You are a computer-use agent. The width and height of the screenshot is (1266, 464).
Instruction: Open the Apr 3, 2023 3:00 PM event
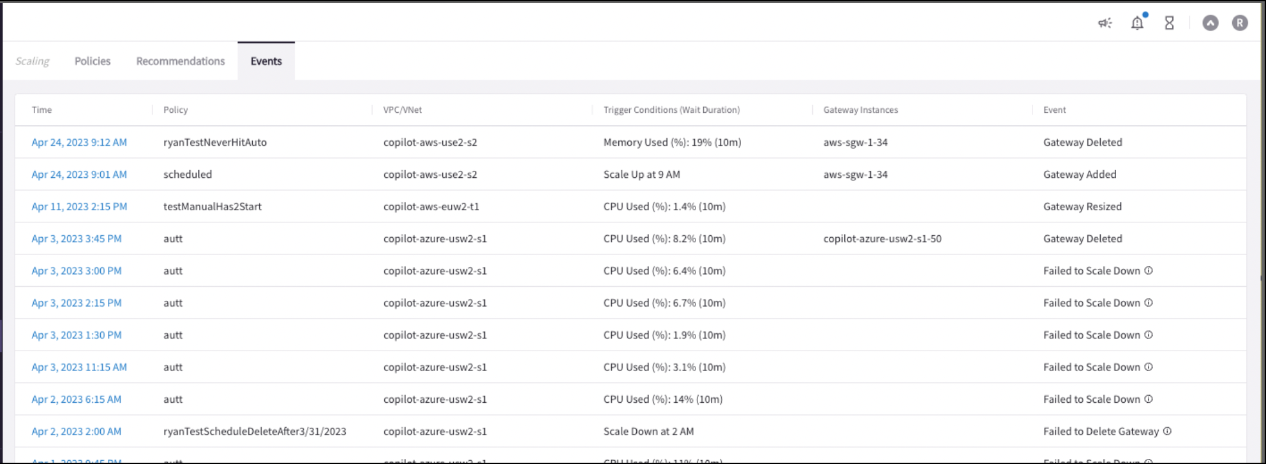(x=77, y=270)
